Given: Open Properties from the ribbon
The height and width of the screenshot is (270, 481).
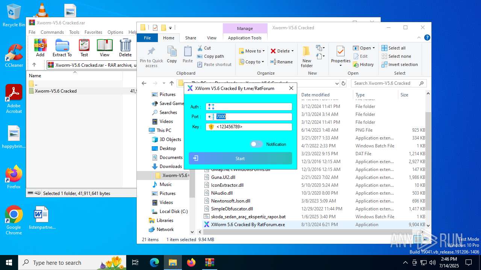Looking at the screenshot, I should click(340, 57).
